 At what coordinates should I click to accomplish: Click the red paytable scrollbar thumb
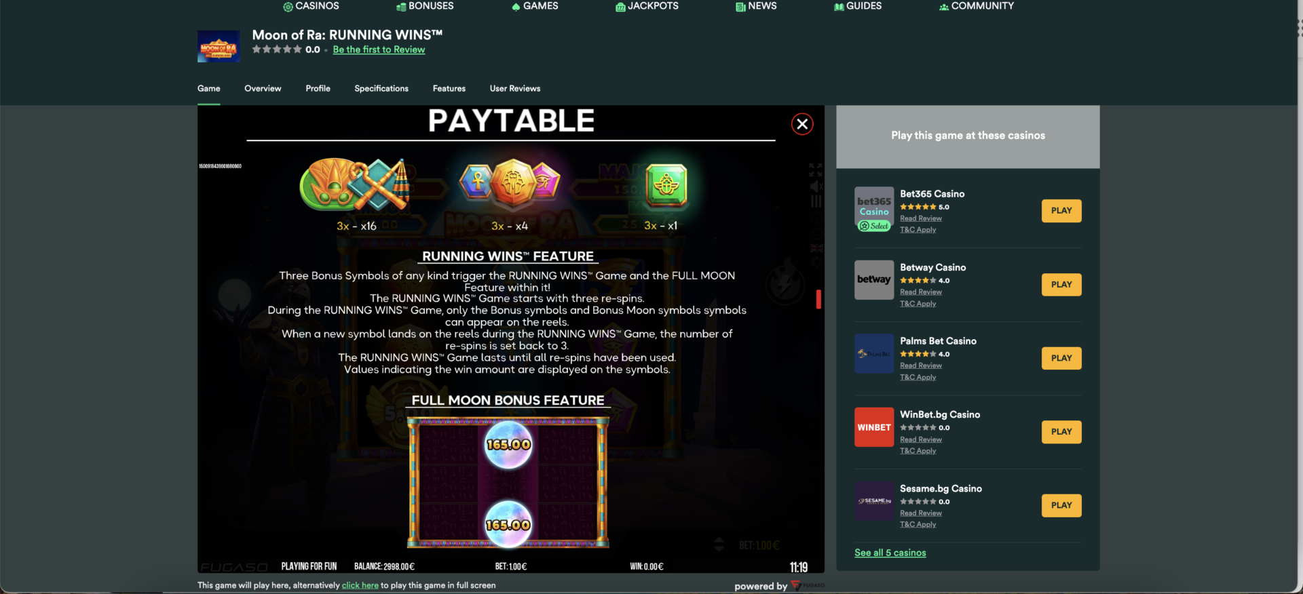[818, 299]
